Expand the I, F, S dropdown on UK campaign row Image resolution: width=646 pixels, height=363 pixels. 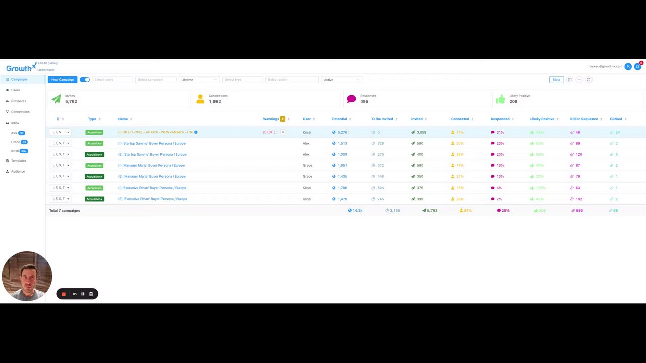pyautogui.click(x=60, y=132)
